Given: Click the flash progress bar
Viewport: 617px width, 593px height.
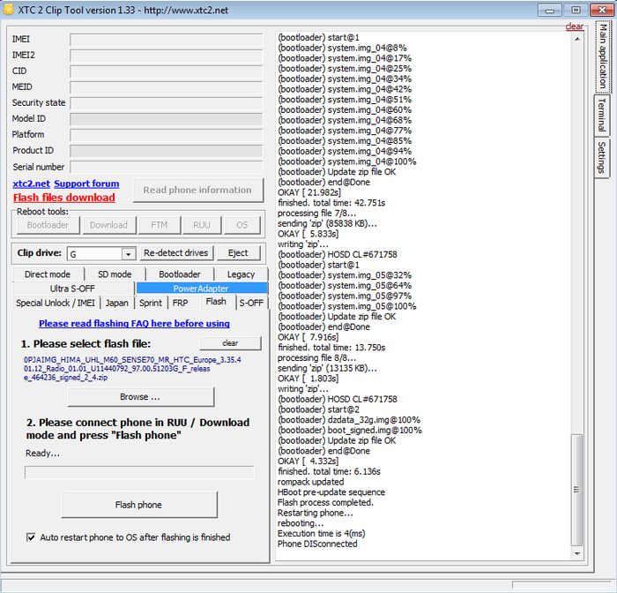Looking at the screenshot, I should pos(139,472).
